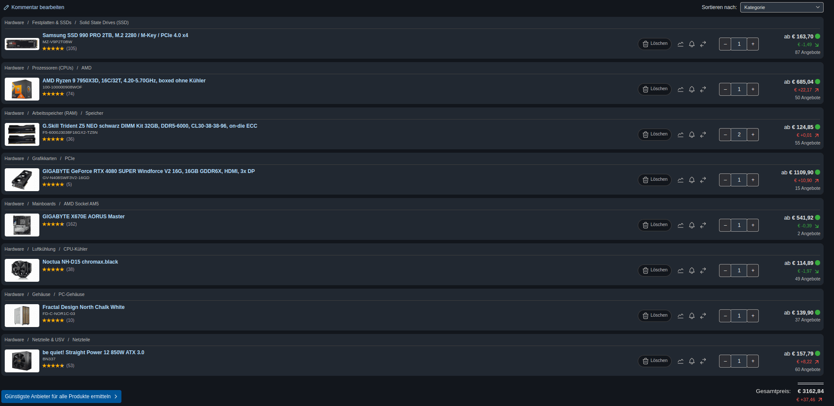
Task: Open price history chart for Fractal Design North
Action: click(681, 316)
